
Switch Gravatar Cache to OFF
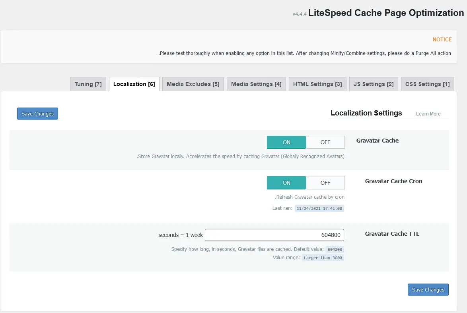coord(325,142)
